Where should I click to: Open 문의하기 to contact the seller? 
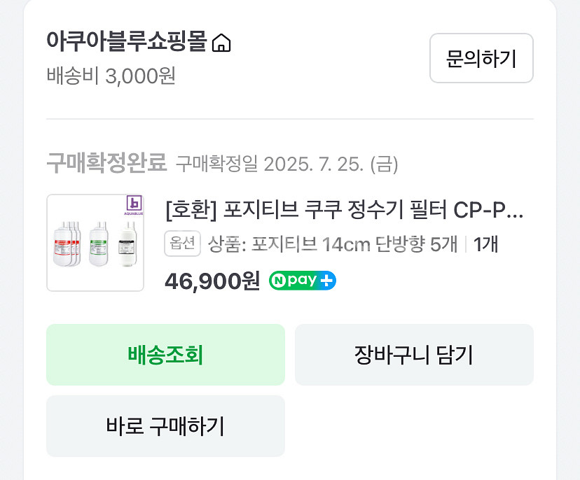481,59
